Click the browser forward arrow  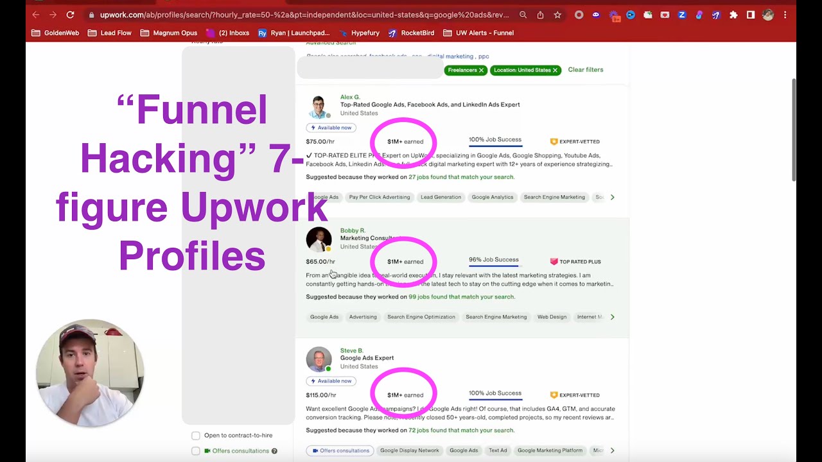[53, 15]
